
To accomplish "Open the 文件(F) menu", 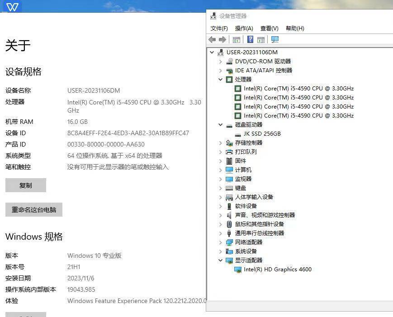I will pyautogui.click(x=219, y=28).
